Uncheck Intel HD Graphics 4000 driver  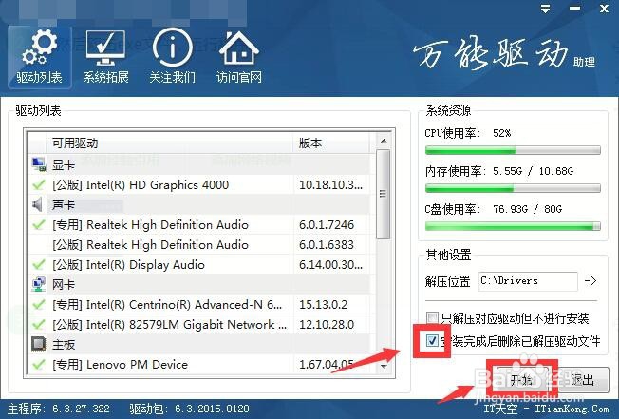38,185
